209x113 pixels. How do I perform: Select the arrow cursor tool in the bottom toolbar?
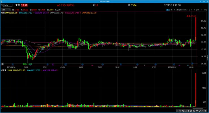188,111
